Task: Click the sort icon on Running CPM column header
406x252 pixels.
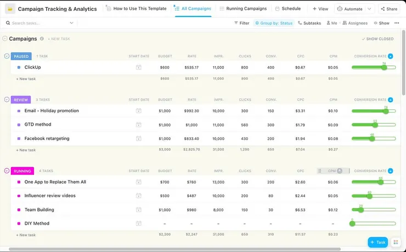Action: click(x=340, y=171)
